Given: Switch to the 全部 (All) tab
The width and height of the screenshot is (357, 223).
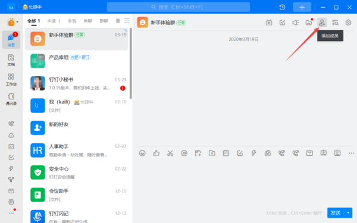Looking at the screenshot, I should coord(33,21).
